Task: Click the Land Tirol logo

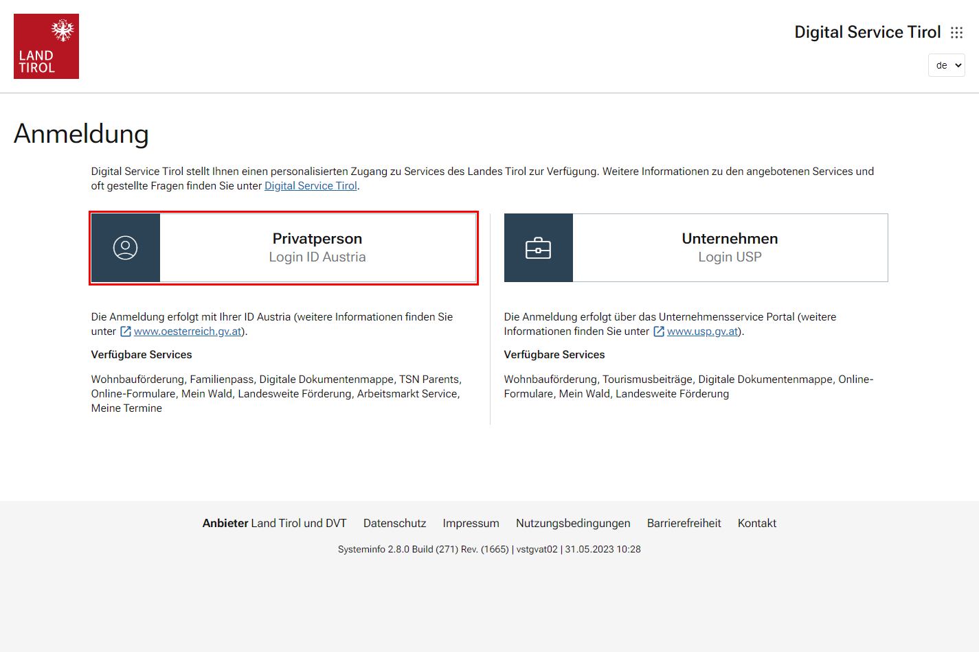Action: 46,46
